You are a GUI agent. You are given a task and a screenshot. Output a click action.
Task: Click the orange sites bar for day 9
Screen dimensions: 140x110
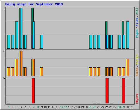42,72
